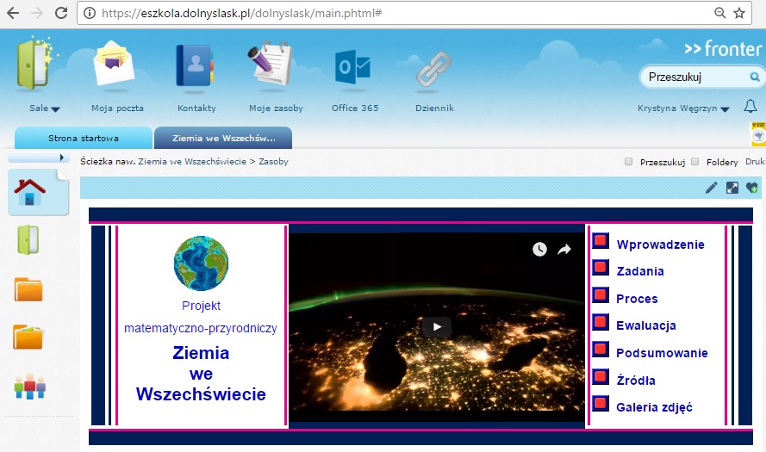The height and width of the screenshot is (452, 766).
Task: Switch to the Strona startowa tab
Action: (x=83, y=138)
